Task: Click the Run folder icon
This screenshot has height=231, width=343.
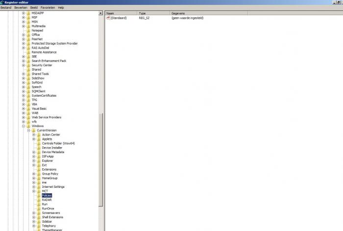Action: [x=39, y=204]
